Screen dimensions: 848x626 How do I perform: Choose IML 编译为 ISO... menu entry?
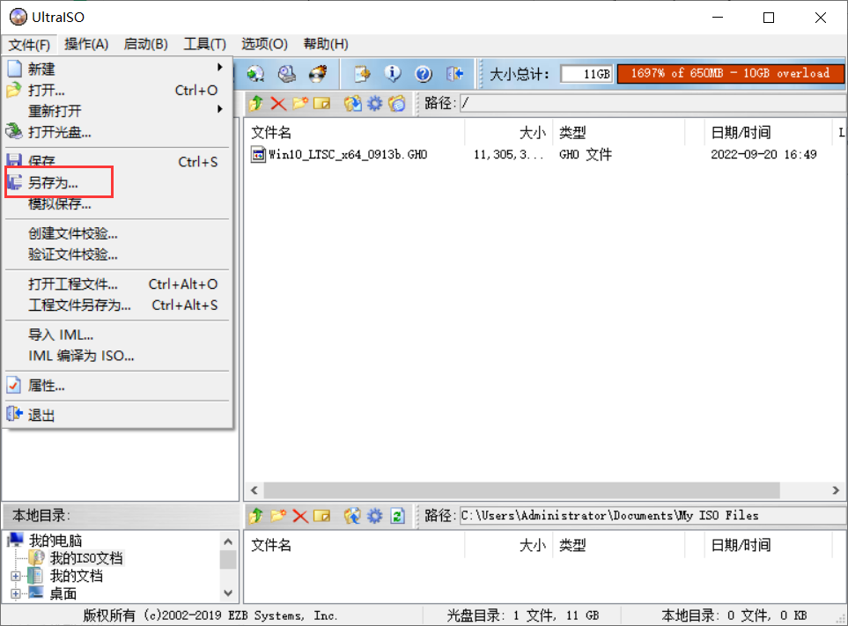(117, 357)
